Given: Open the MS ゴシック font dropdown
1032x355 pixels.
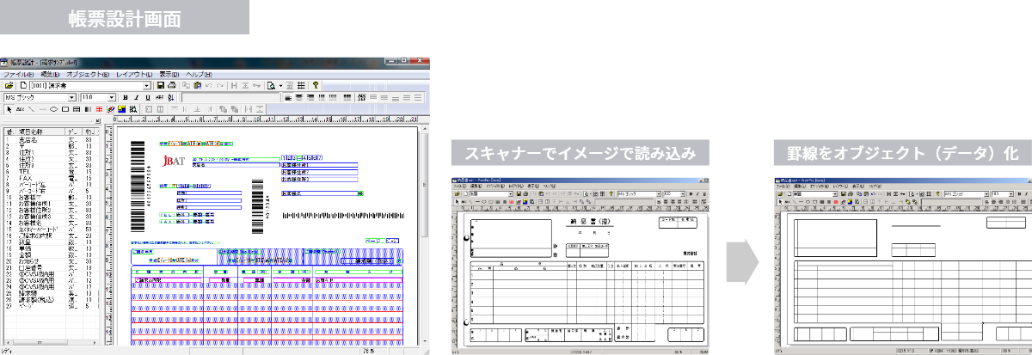Looking at the screenshot, I should point(72,98).
